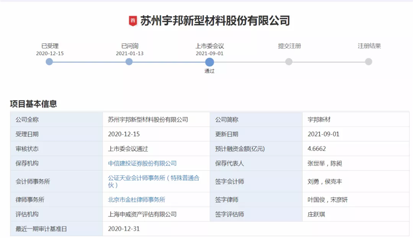Click the grey 提交注册 stage circle

click(289, 62)
